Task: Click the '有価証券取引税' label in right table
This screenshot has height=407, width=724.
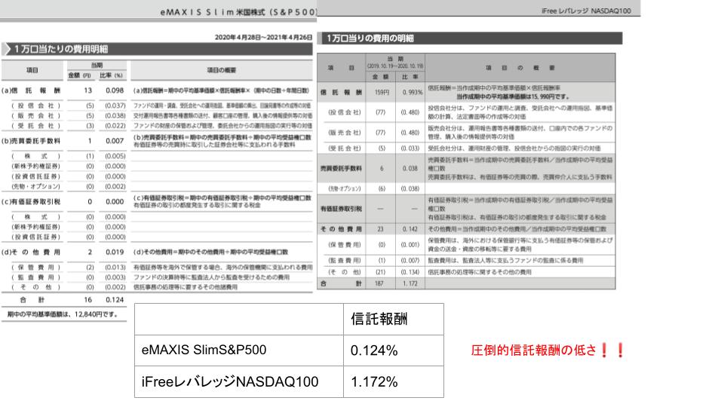Action: point(342,209)
